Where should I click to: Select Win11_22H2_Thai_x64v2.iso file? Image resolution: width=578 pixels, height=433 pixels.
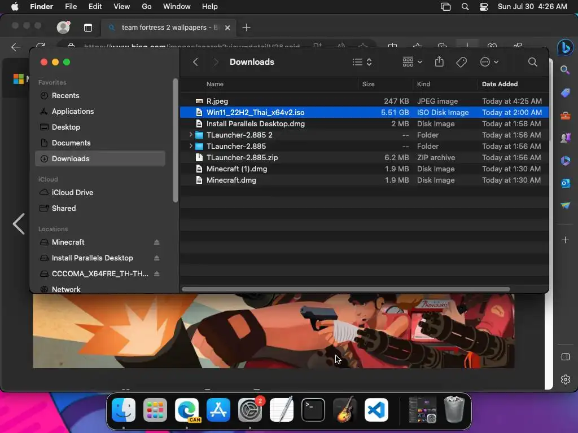point(364,112)
